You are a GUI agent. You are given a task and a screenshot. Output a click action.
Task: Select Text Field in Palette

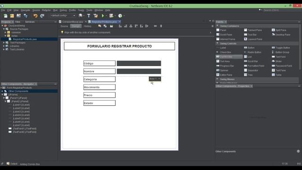click(x=278, y=57)
